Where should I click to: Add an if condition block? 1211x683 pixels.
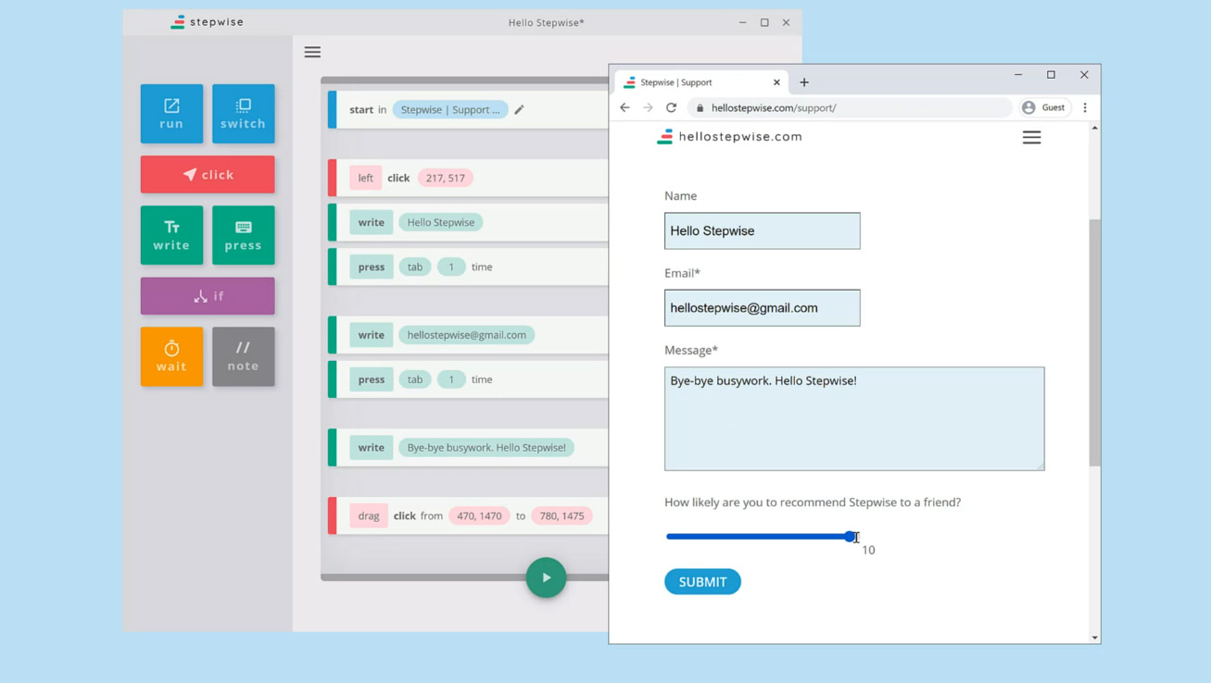click(208, 296)
